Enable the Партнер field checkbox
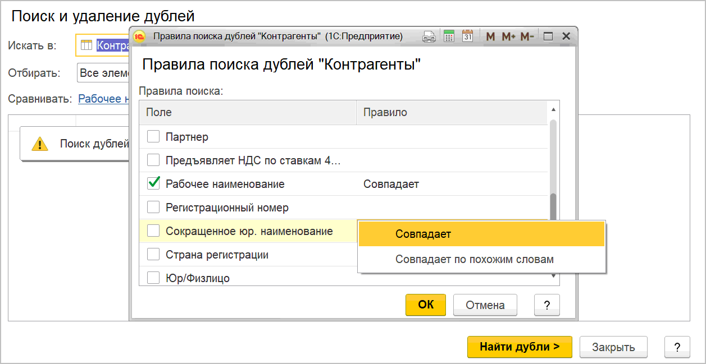The height and width of the screenshot is (364, 706). 153,137
